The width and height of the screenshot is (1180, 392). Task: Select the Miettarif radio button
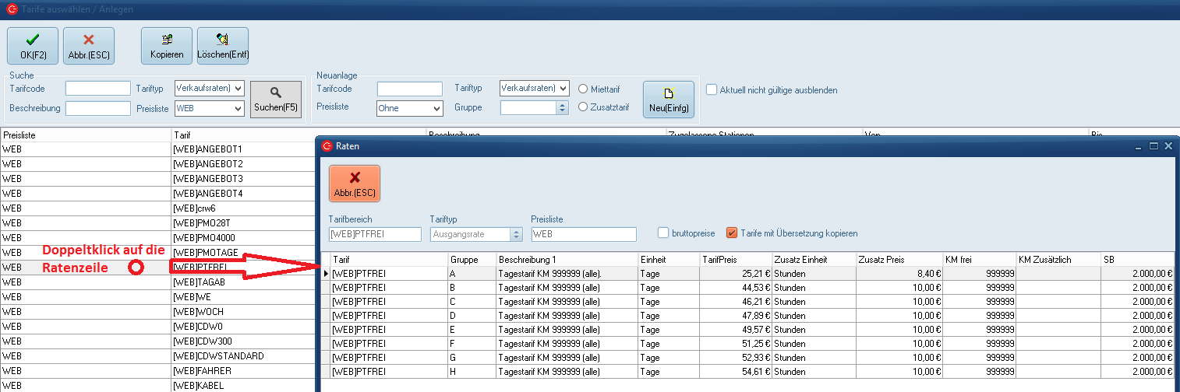click(x=582, y=89)
